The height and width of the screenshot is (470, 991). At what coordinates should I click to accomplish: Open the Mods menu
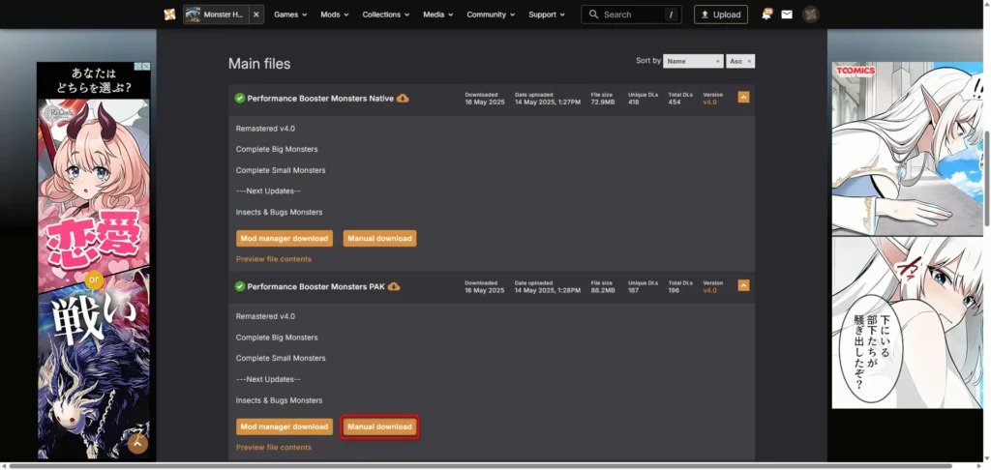point(334,15)
